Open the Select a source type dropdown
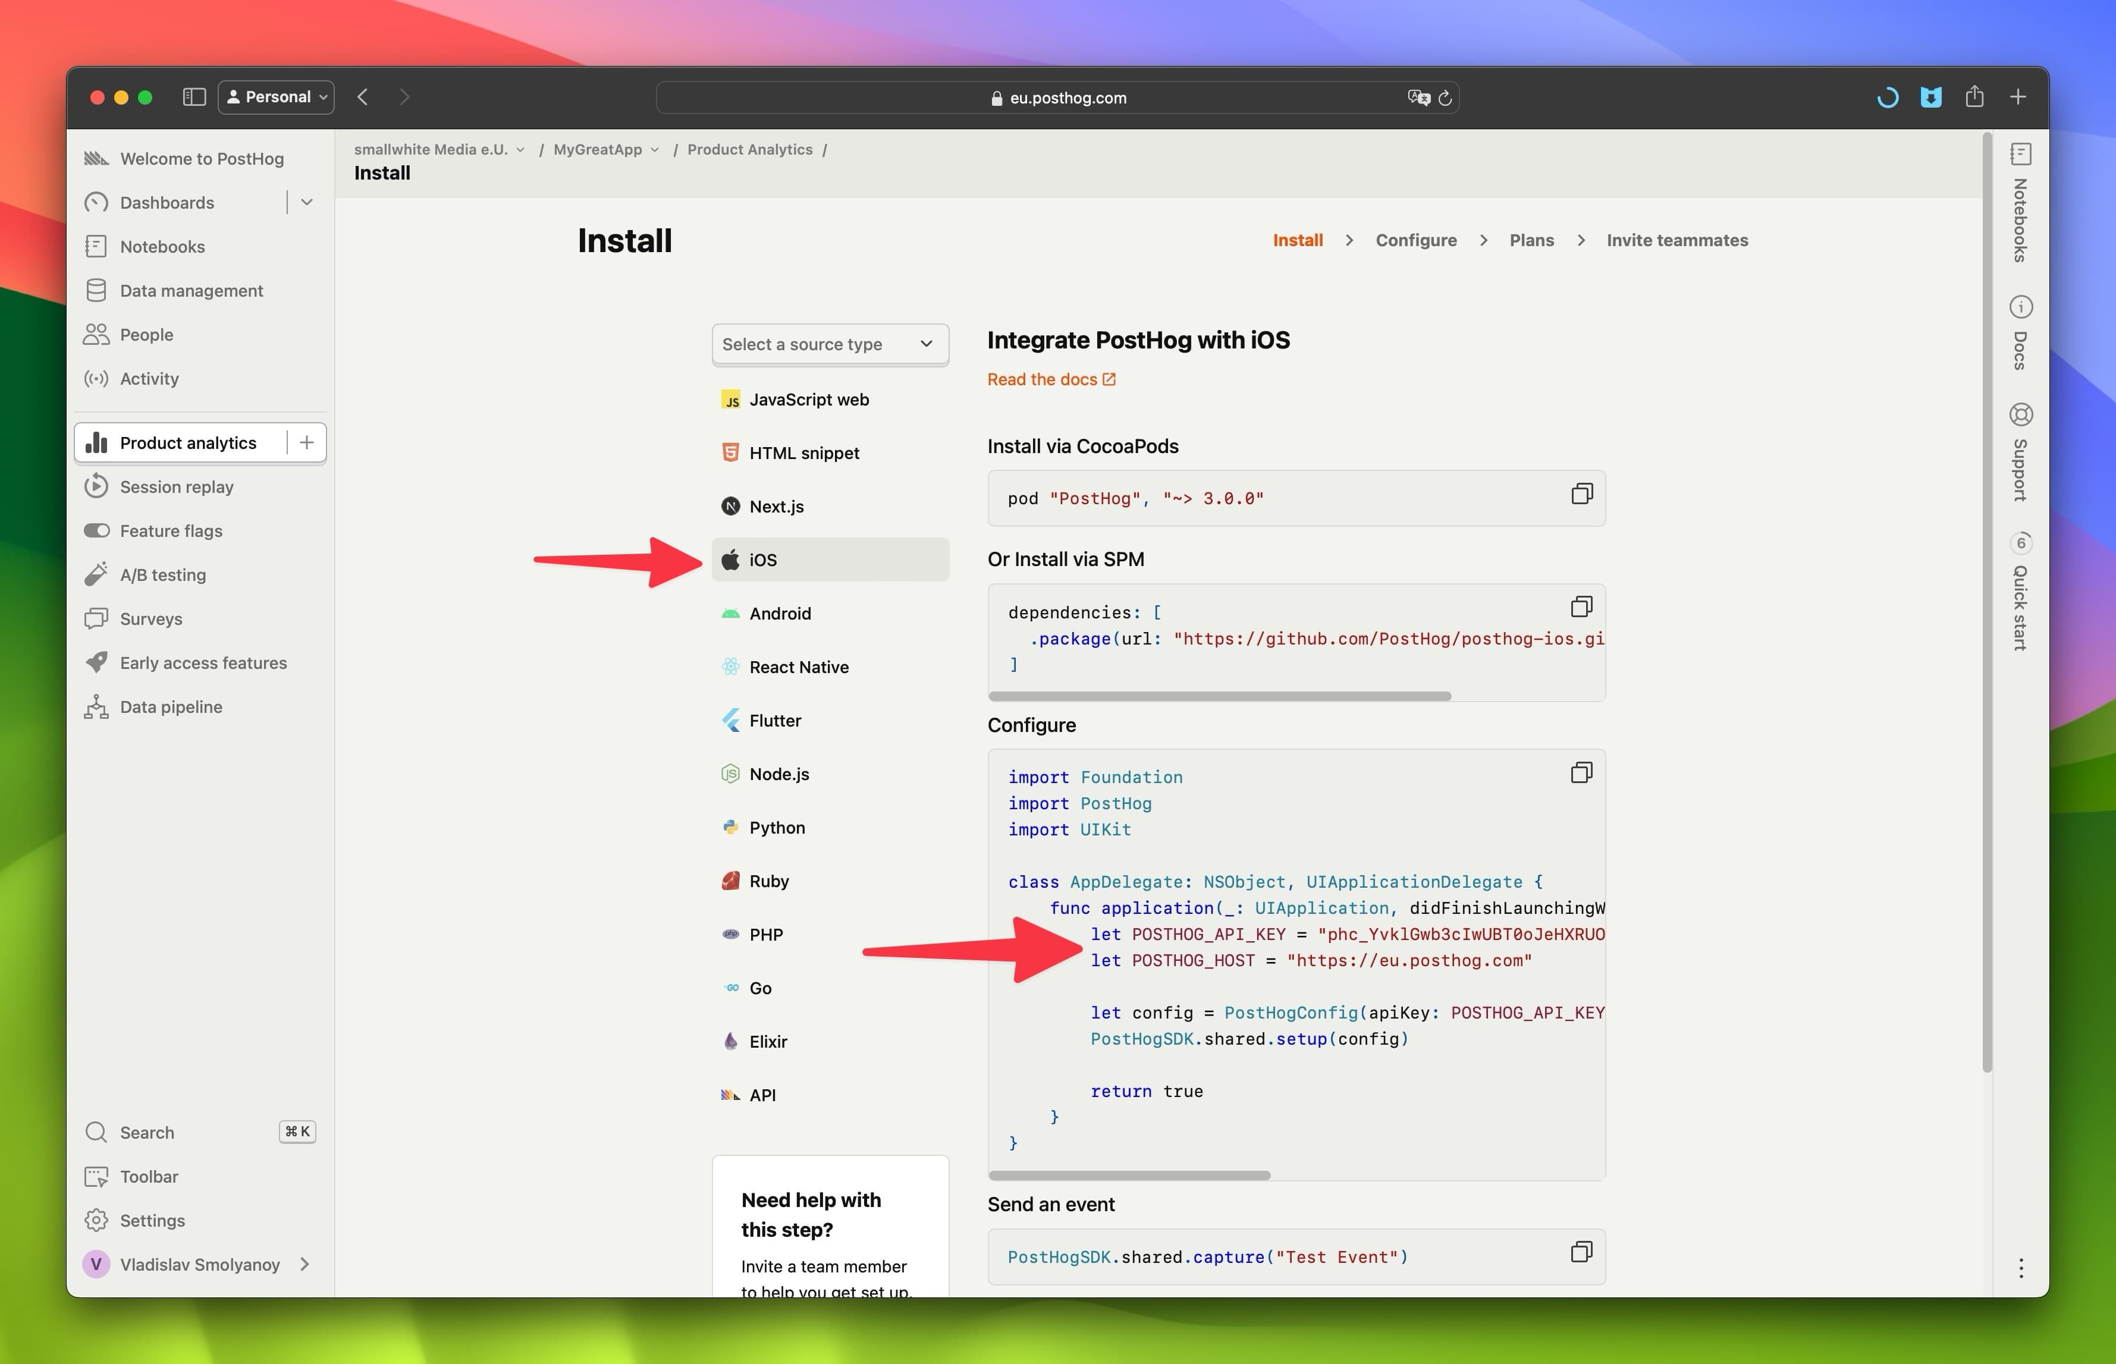The height and width of the screenshot is (1364, 2116). pyautogui.click(x=830, y=344)
